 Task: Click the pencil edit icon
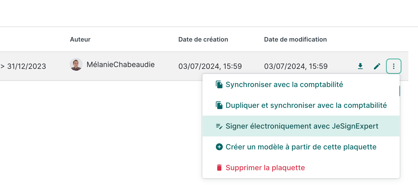click(x=377, y=66)
